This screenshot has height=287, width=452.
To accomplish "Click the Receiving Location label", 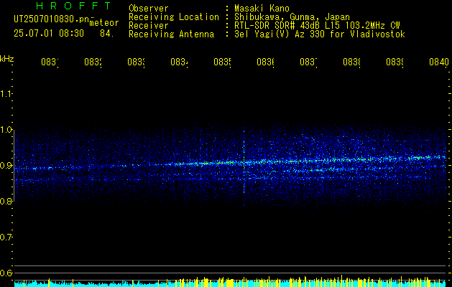I will click(174, 17).
